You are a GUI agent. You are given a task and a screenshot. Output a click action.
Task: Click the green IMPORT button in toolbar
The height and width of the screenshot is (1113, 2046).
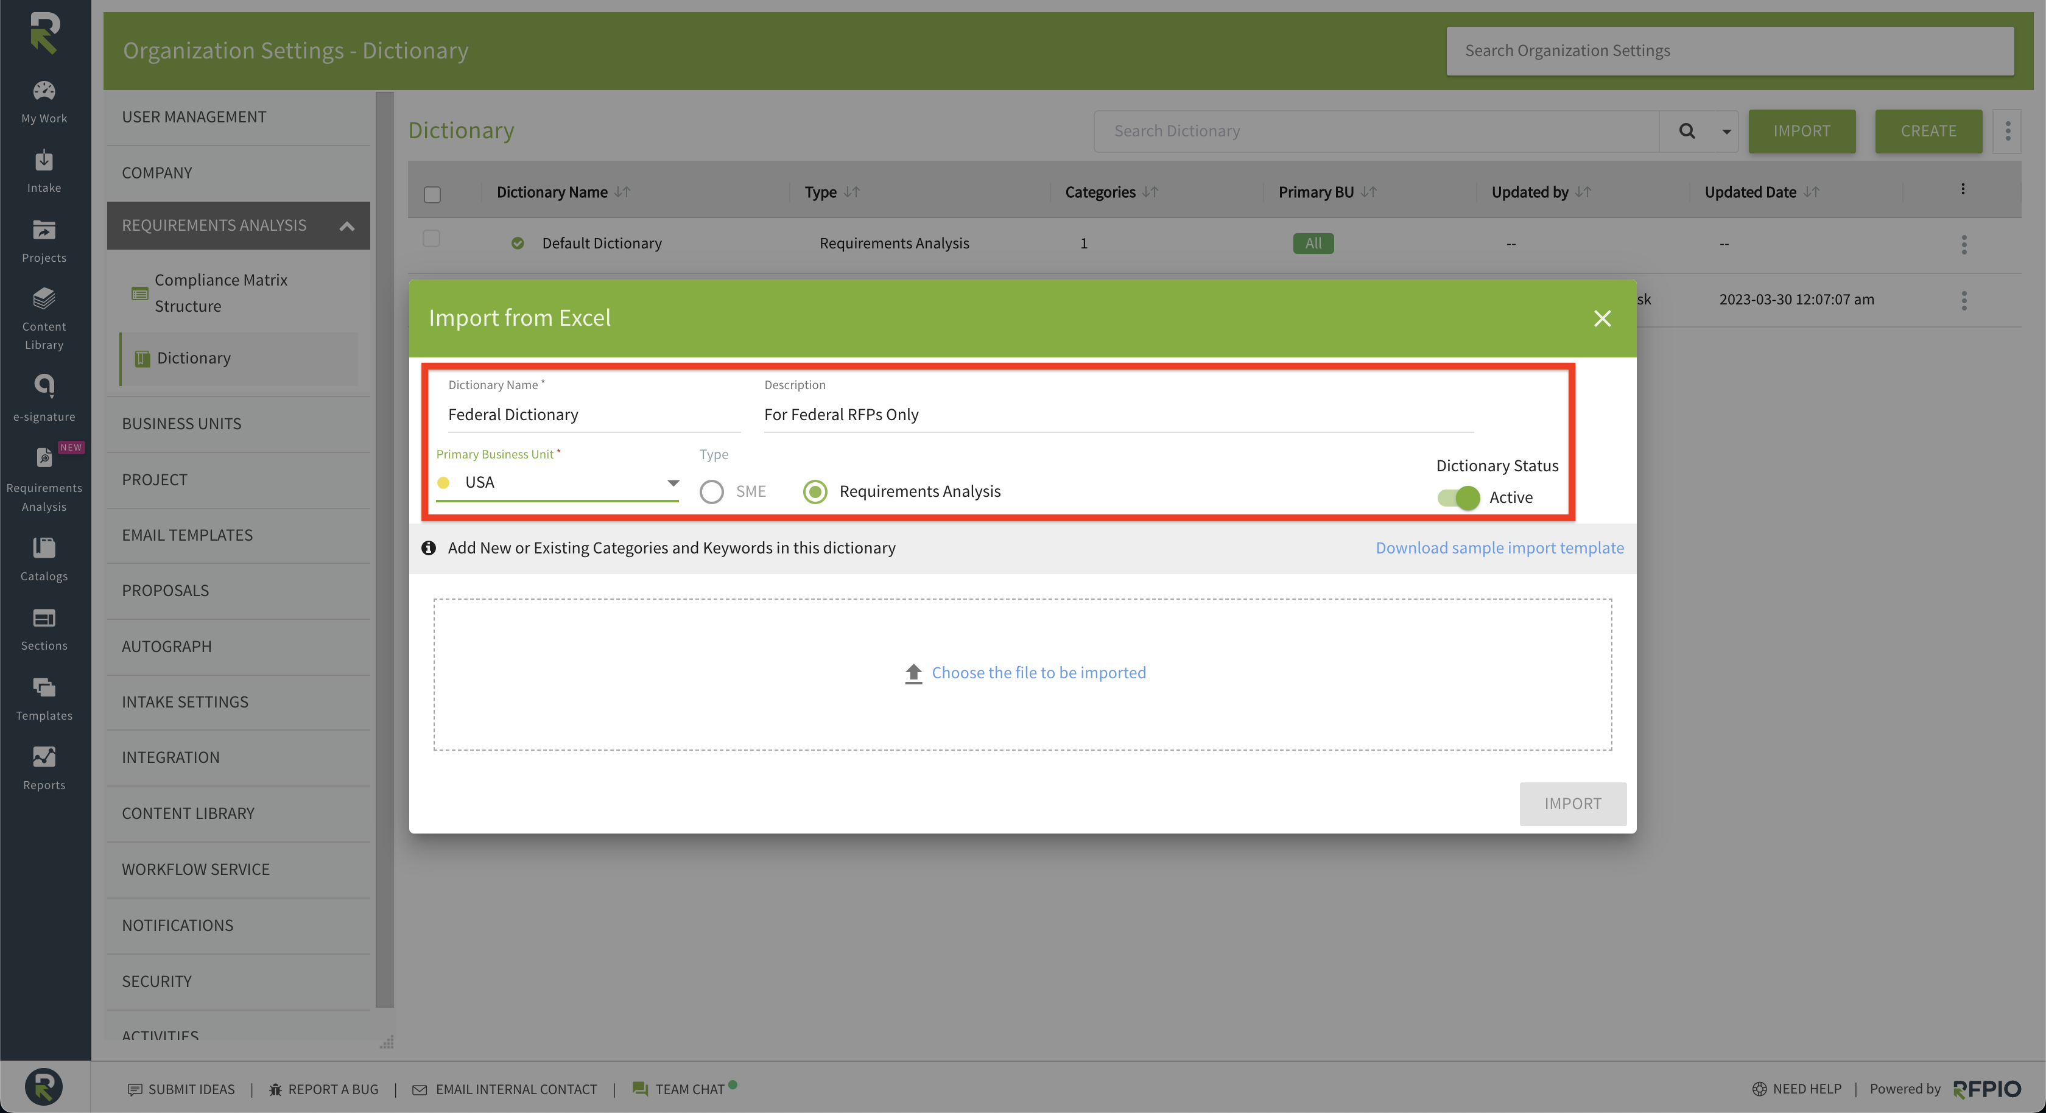click(x=1801, y=131)
